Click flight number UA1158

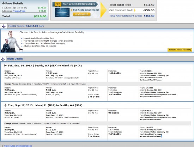coord(150,88)
